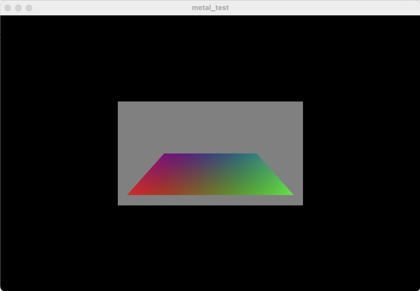Click empty title bar right of metal_test
The height and width of the screenshot is (291, 420).
click(318, 8)
